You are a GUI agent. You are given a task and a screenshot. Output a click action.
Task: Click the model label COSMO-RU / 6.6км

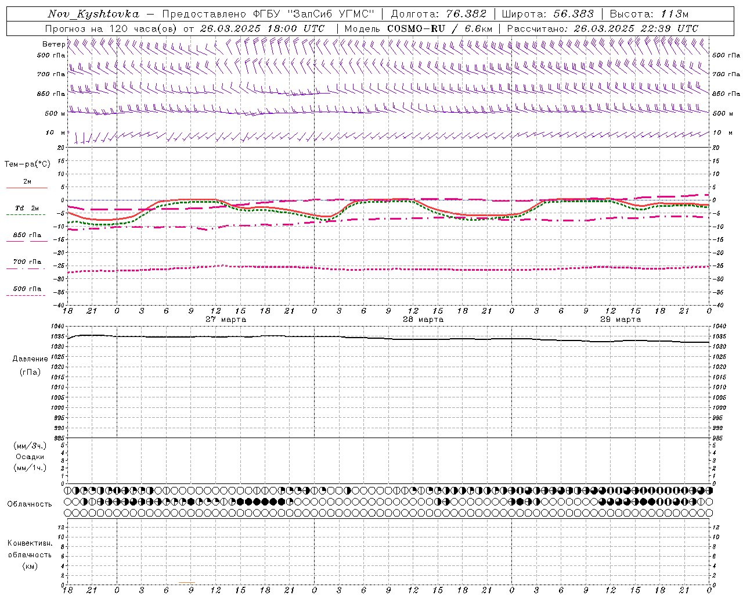click(439, 28)
